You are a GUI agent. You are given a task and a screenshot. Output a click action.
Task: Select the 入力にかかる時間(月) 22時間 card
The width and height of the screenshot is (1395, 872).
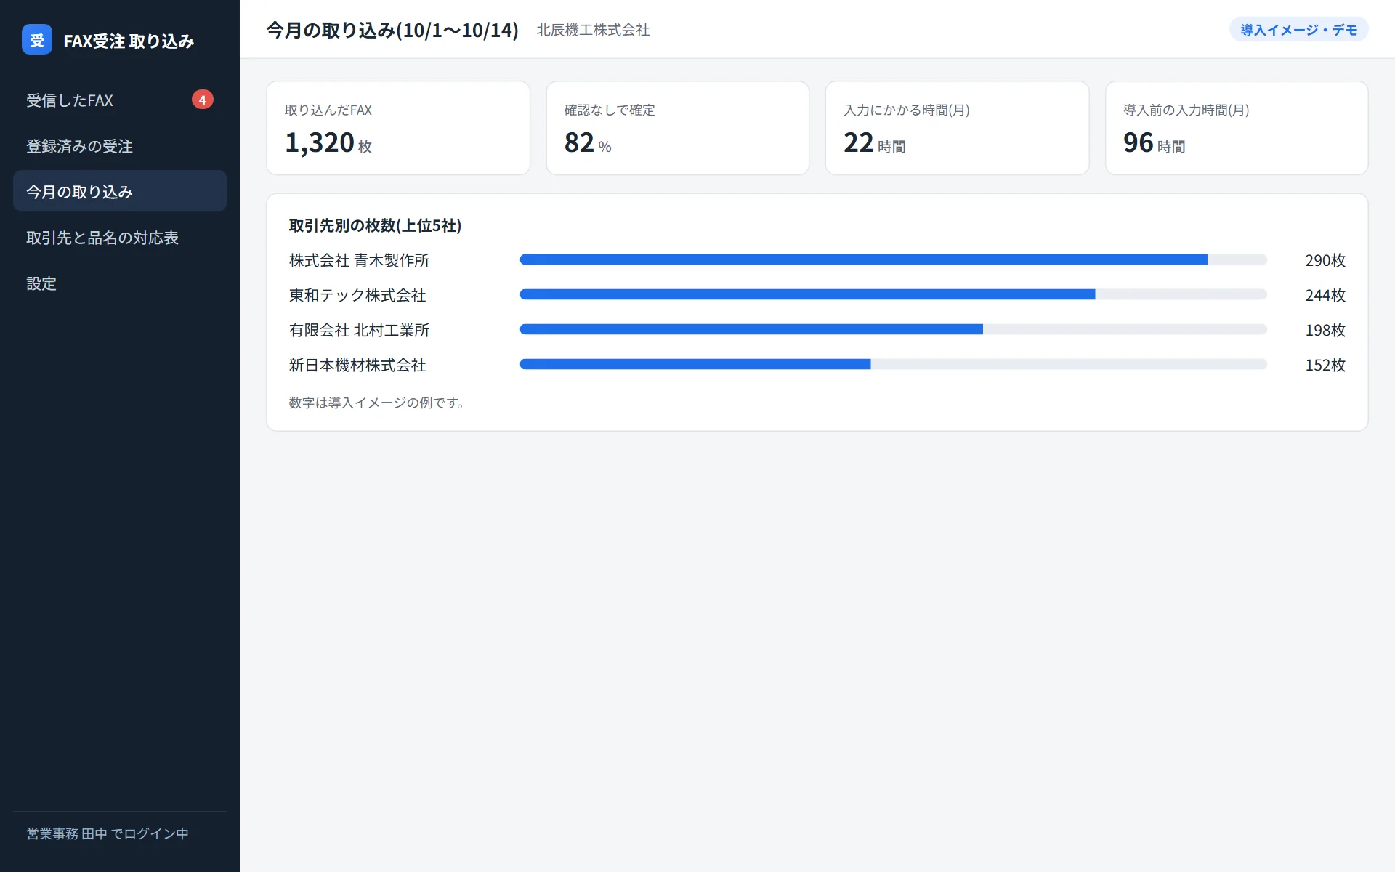[x=957, y=128]
